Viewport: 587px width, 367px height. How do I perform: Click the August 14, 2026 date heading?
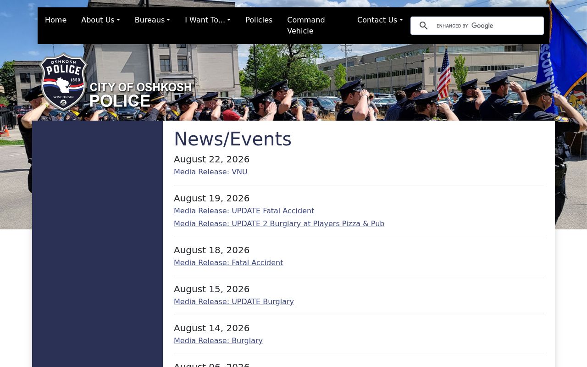click(x=212, y=328)
